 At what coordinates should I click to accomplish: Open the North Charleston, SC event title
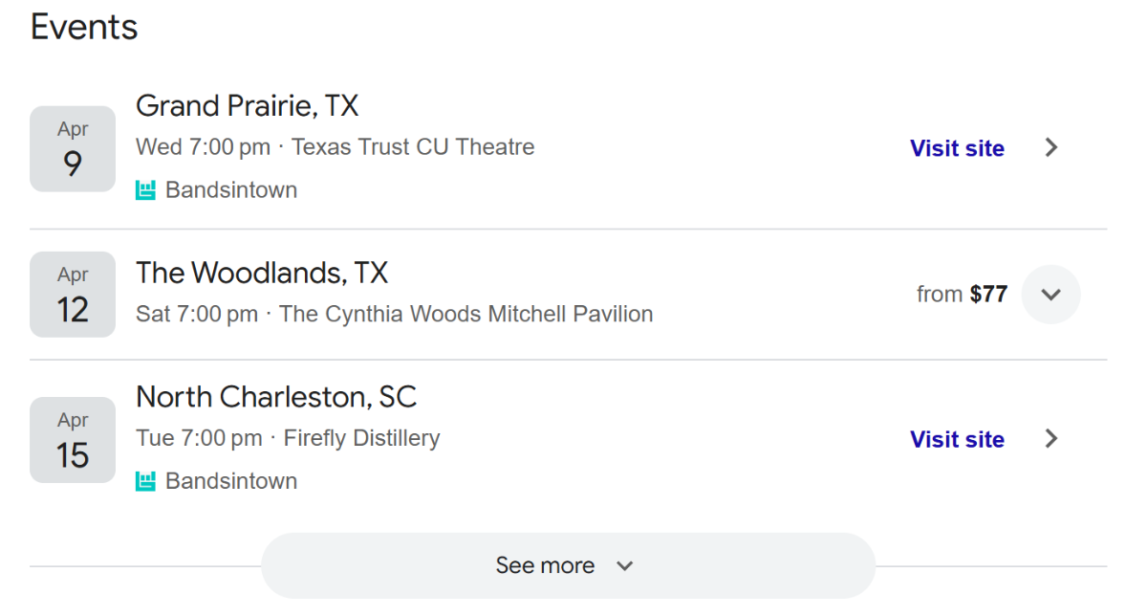276,397
